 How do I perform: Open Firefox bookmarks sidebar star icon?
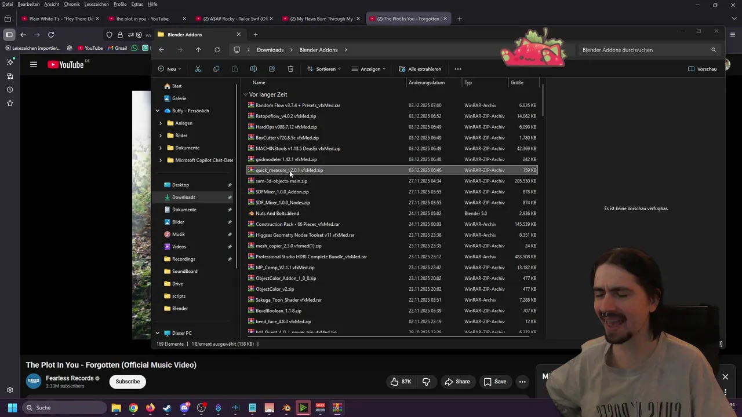click(x=10, y=103)
